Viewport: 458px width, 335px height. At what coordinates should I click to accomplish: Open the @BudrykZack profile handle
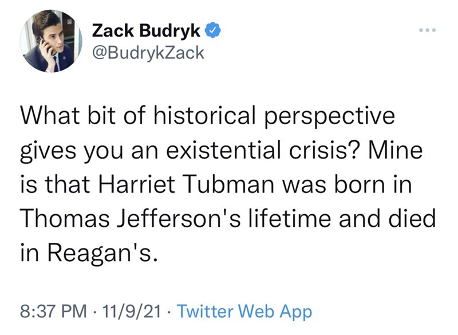click(x=147, y=52)
